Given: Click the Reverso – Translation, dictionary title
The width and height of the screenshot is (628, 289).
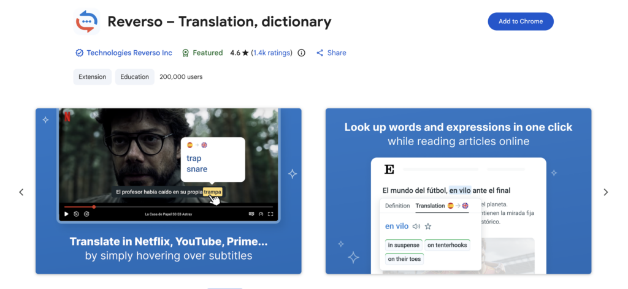Looking at the screenshot, I should [220, 21].
